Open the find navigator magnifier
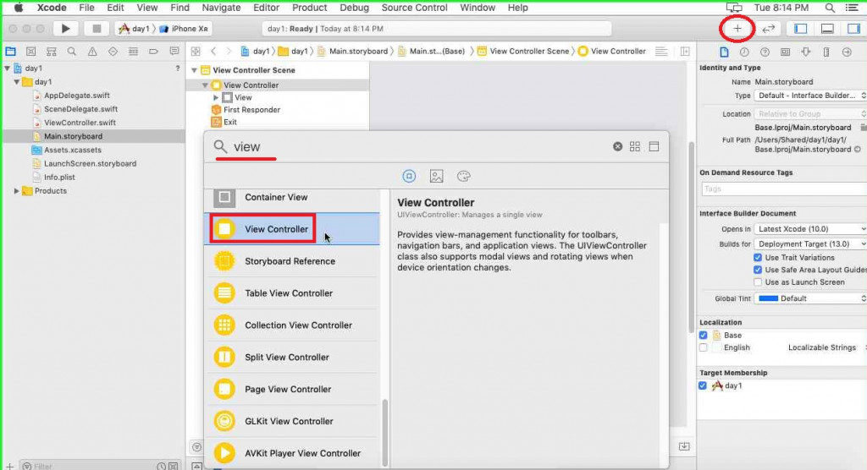867x470 pixels. coord(72,52)
